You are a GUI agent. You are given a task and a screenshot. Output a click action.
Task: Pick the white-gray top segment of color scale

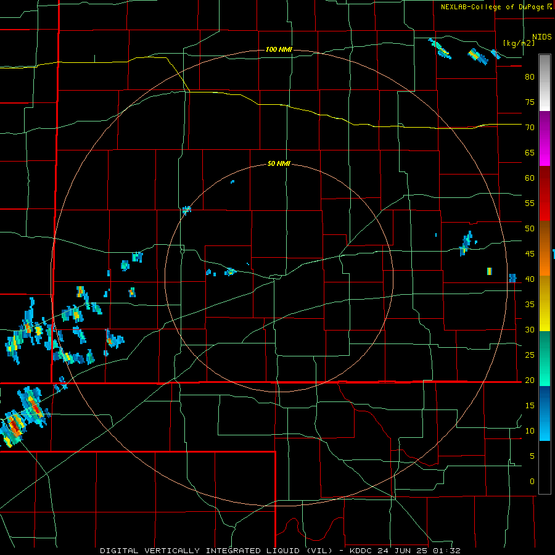tap(545, 83)
